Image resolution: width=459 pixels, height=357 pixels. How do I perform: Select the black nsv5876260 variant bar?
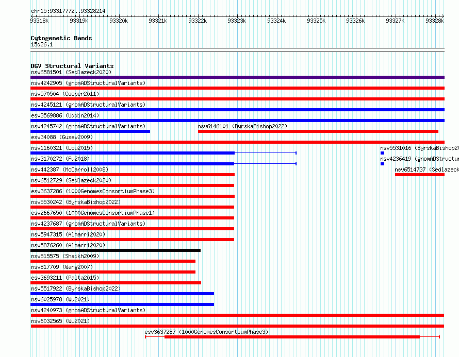coord(116,250)
